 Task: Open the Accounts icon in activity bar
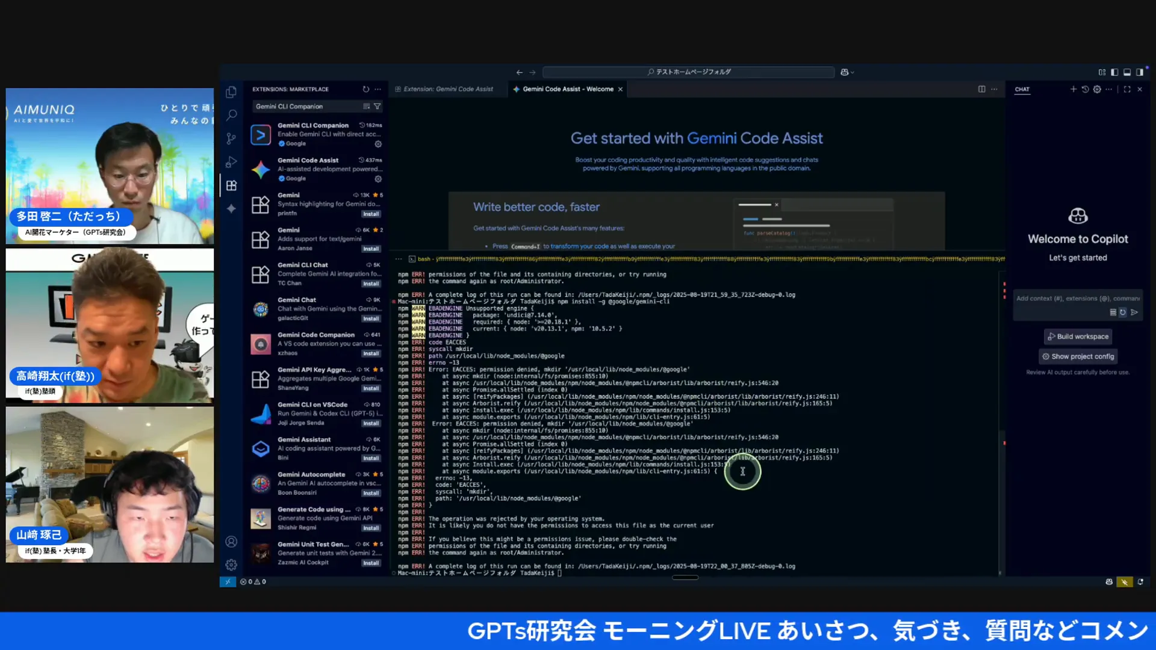231,542
